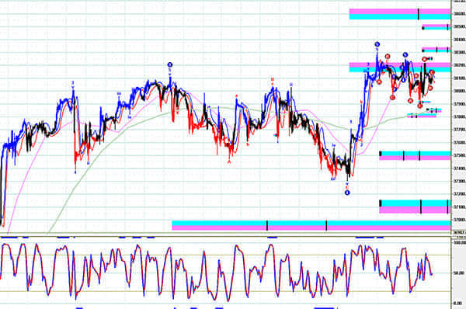
Task: Click the black square at the 37100 zone bar's left end
Action: [381, 203]
